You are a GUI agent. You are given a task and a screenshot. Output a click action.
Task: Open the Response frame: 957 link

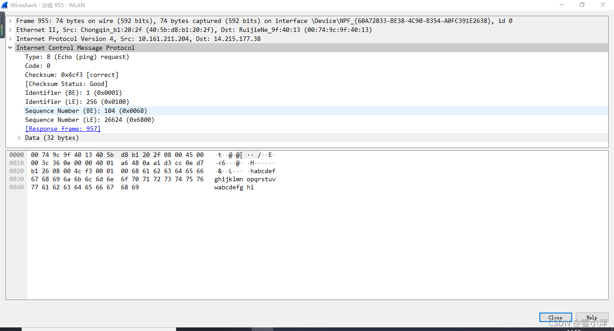tap(63, 129)
